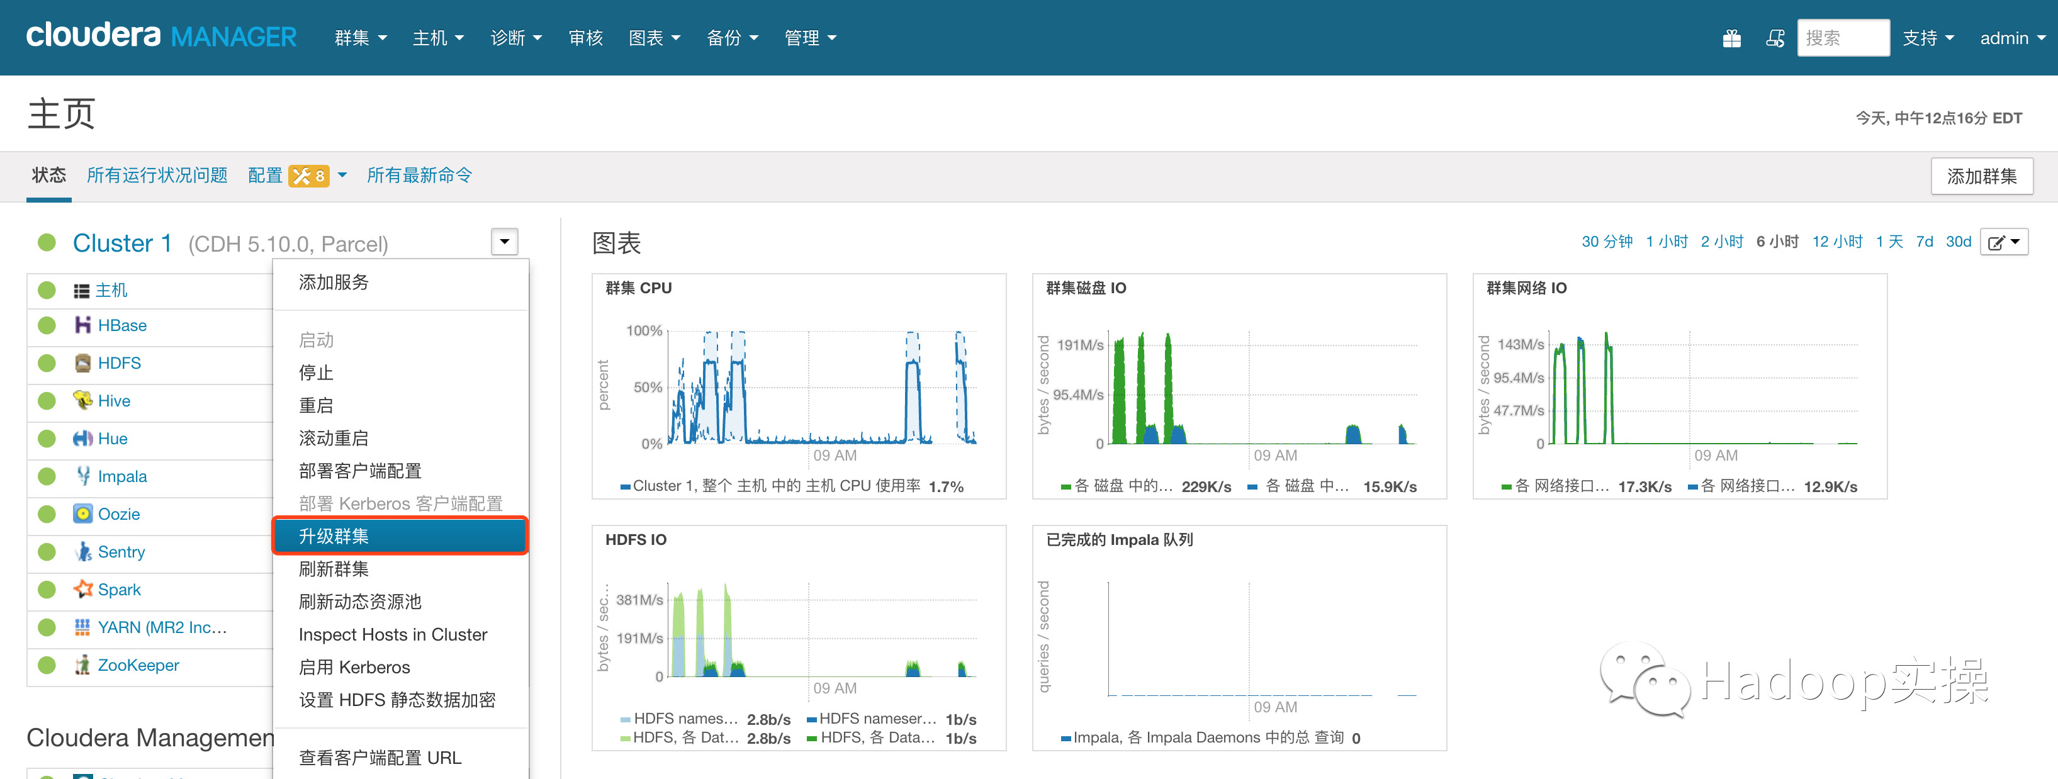Viewport: 2058px width, 779px height.
Task: Open the 诊断 top menu
Action: point(516,38)
